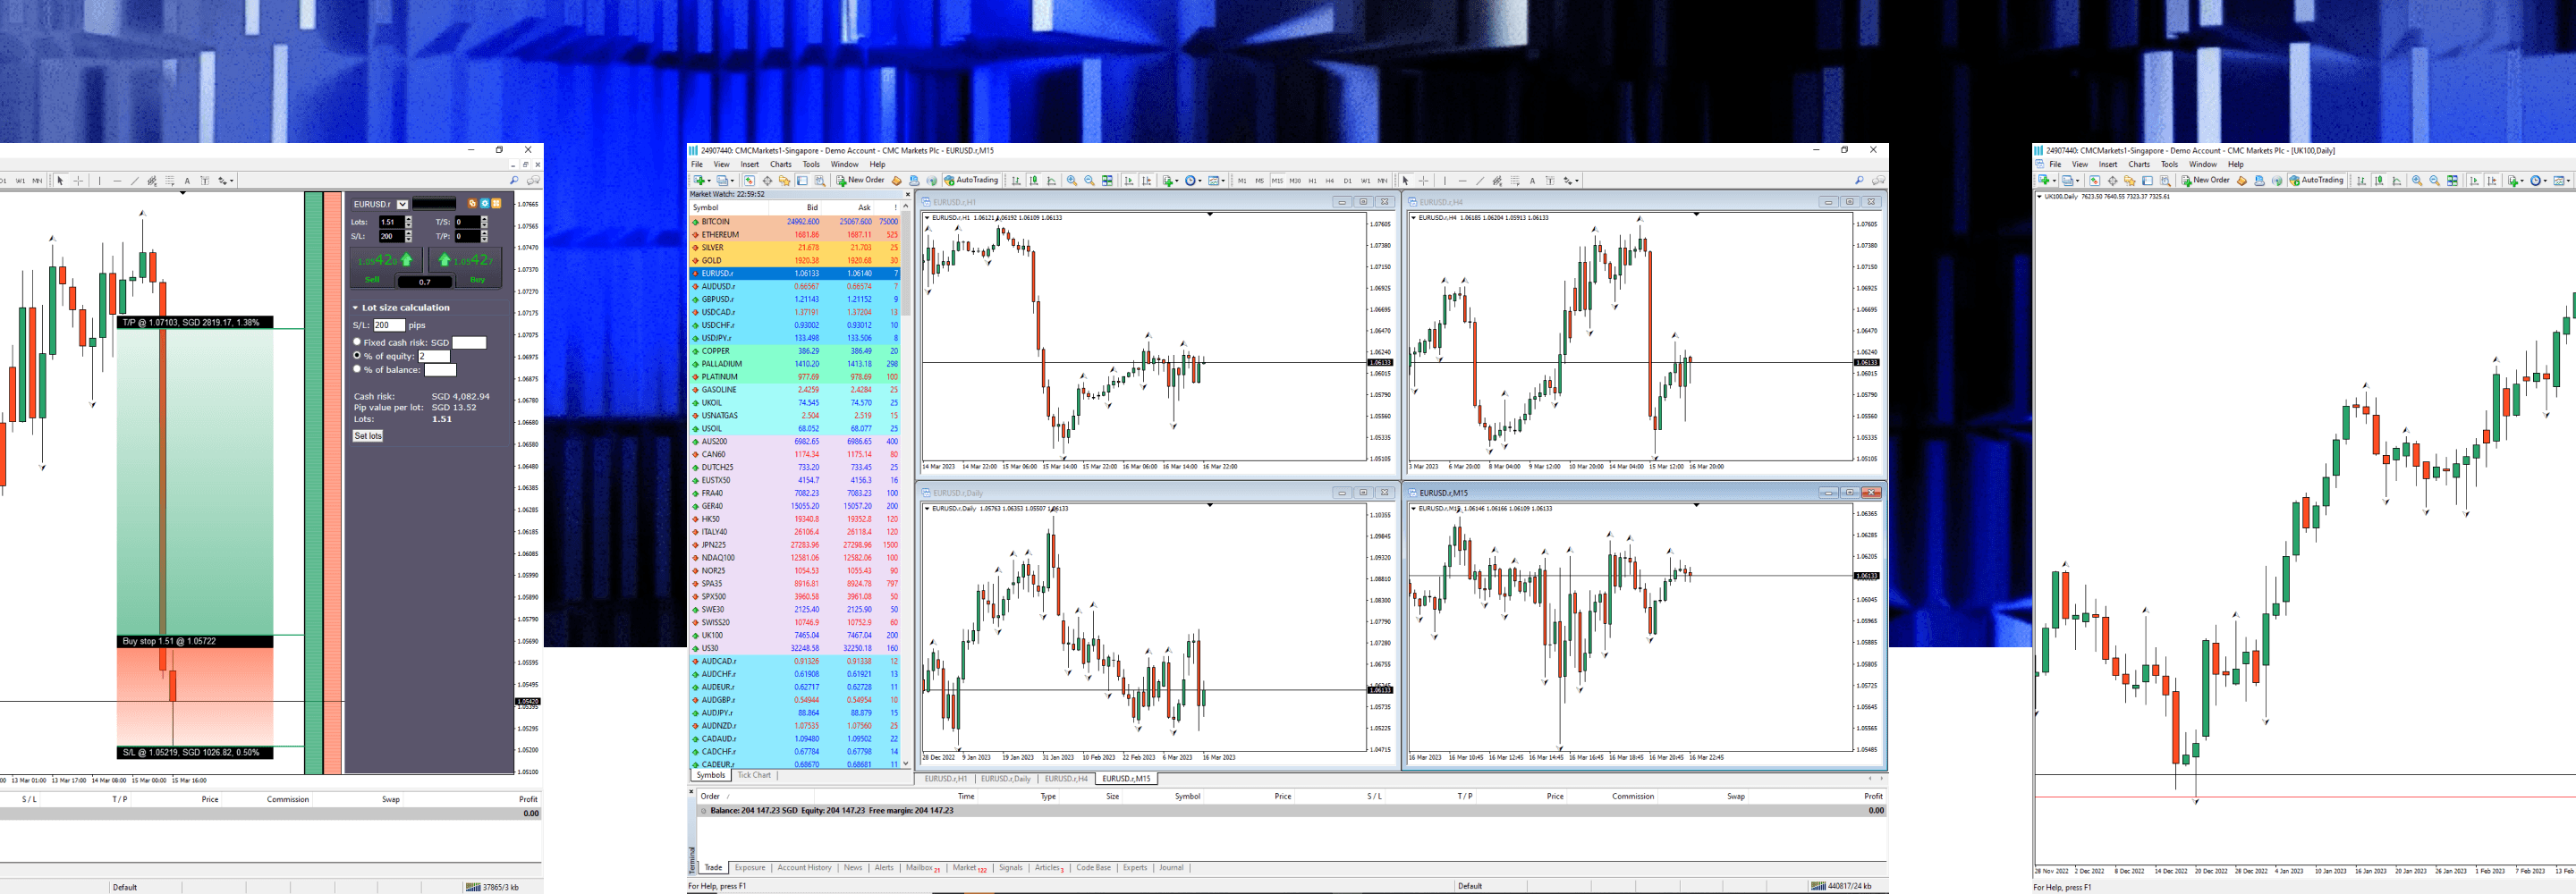Switch chart to line chart display
The image size is (2576, 894).
[1052, 181]
